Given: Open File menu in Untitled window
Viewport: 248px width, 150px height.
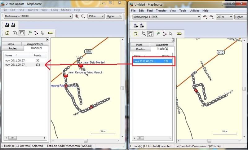Looking at the screenshot, I should [x=133, y=11].
